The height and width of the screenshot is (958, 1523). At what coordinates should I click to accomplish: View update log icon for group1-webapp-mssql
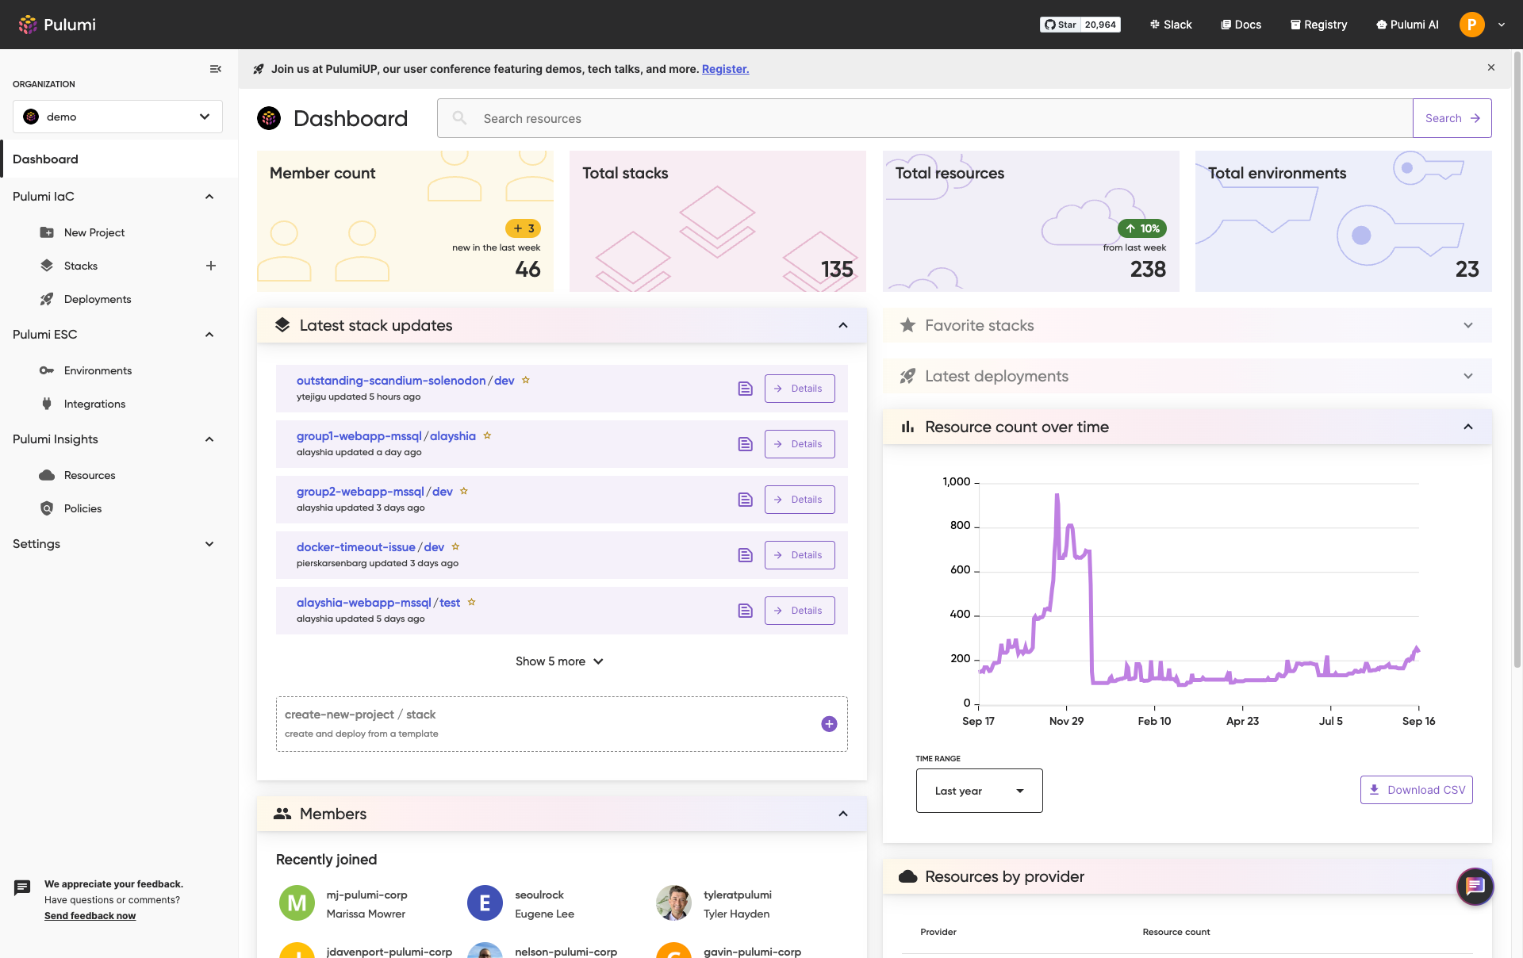tap(745, 444)
